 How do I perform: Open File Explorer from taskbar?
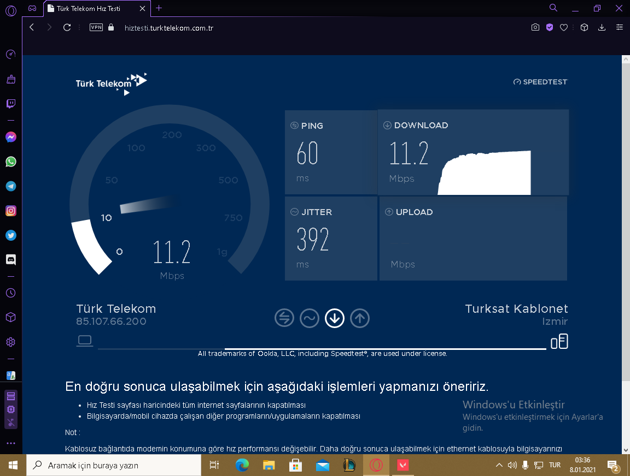click(269, 465)
